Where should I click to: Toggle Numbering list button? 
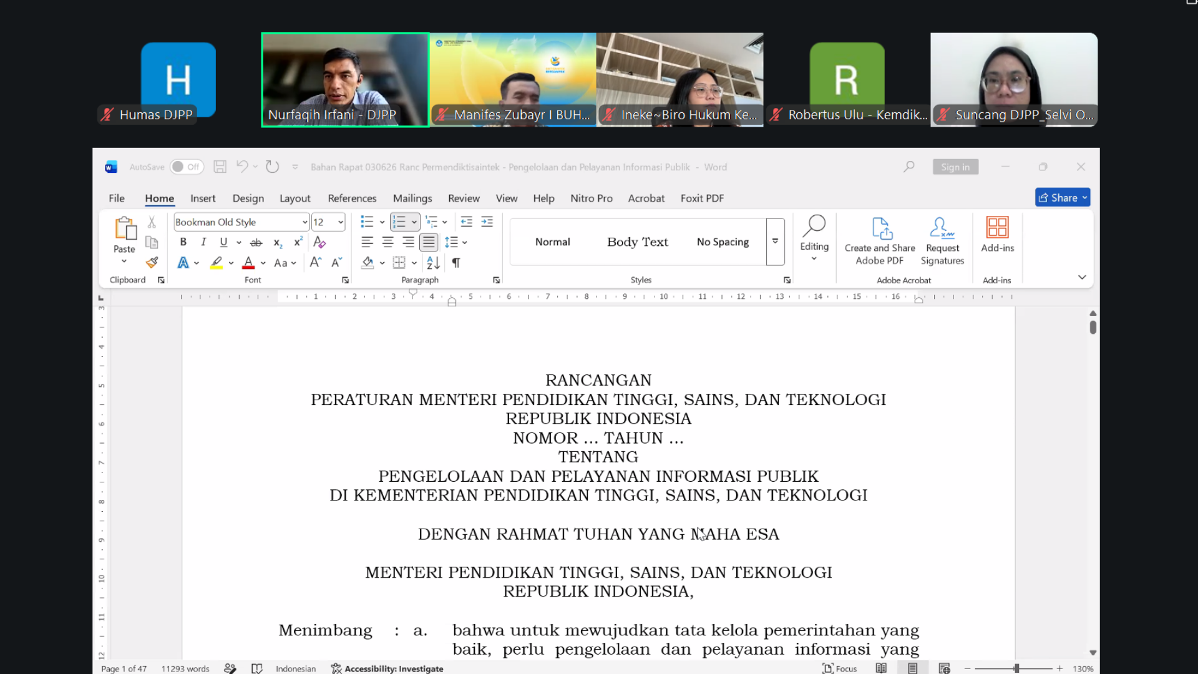point(399,222)
